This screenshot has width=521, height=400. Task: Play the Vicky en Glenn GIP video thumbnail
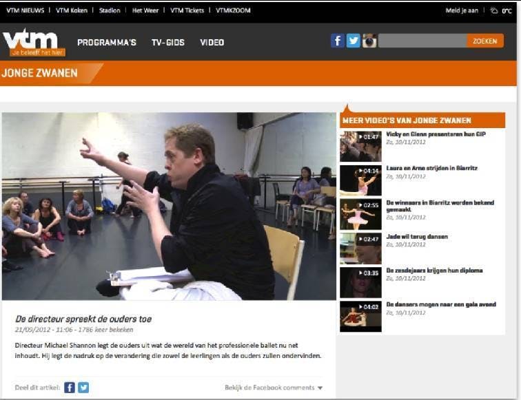360,146
